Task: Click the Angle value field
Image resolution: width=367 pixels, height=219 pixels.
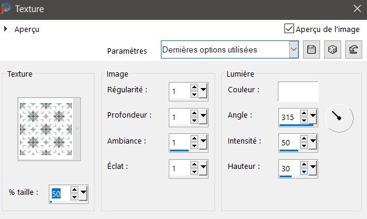Action: (289, 117)
